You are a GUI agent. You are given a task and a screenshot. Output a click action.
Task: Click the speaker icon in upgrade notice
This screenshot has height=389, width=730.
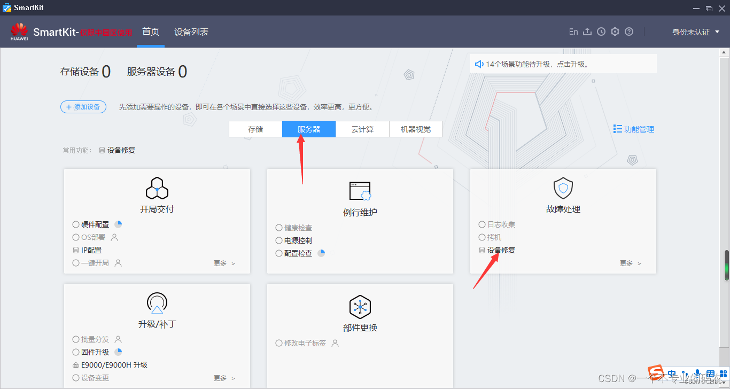[x=479, y=64]
